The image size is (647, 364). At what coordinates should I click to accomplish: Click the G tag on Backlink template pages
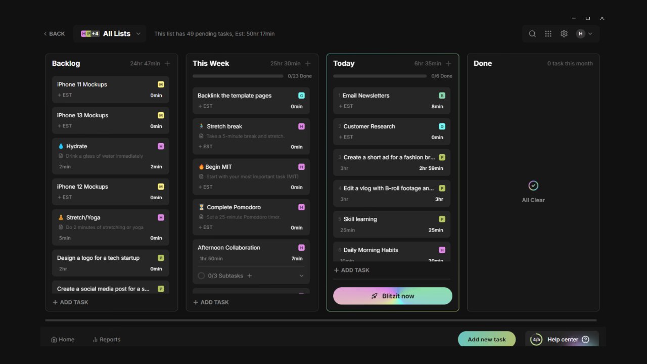[301, 96]
